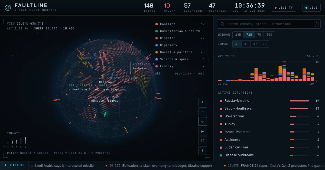The image size is (325, 170).
Task: Click the Latest ticker label
Action: (17, 165)
